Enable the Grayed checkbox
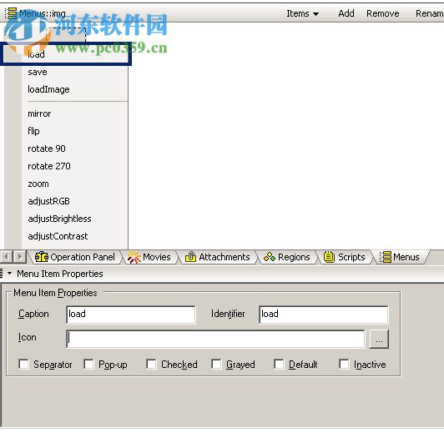Viewport: 444px width, 438px height. point(216,364)
